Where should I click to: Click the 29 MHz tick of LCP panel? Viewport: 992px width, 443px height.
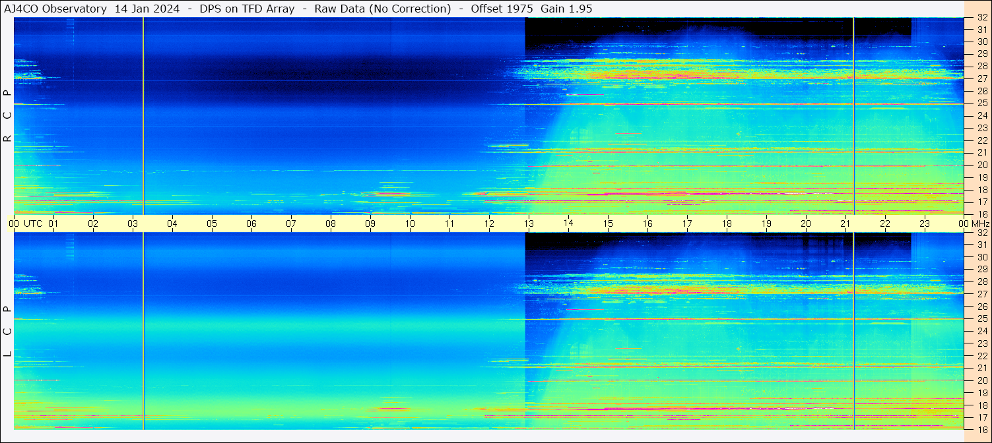click(981, 270)
